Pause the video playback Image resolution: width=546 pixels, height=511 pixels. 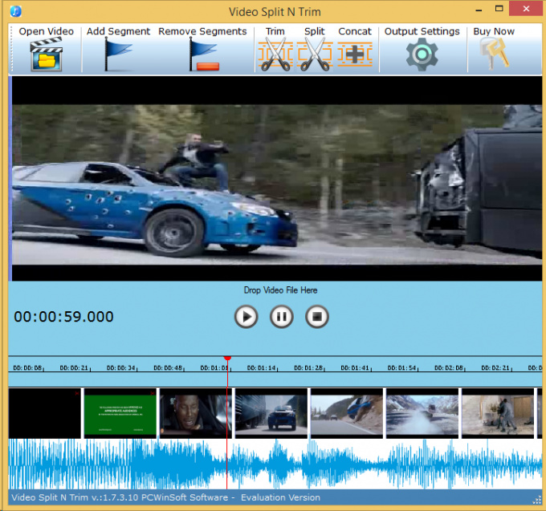281,317
